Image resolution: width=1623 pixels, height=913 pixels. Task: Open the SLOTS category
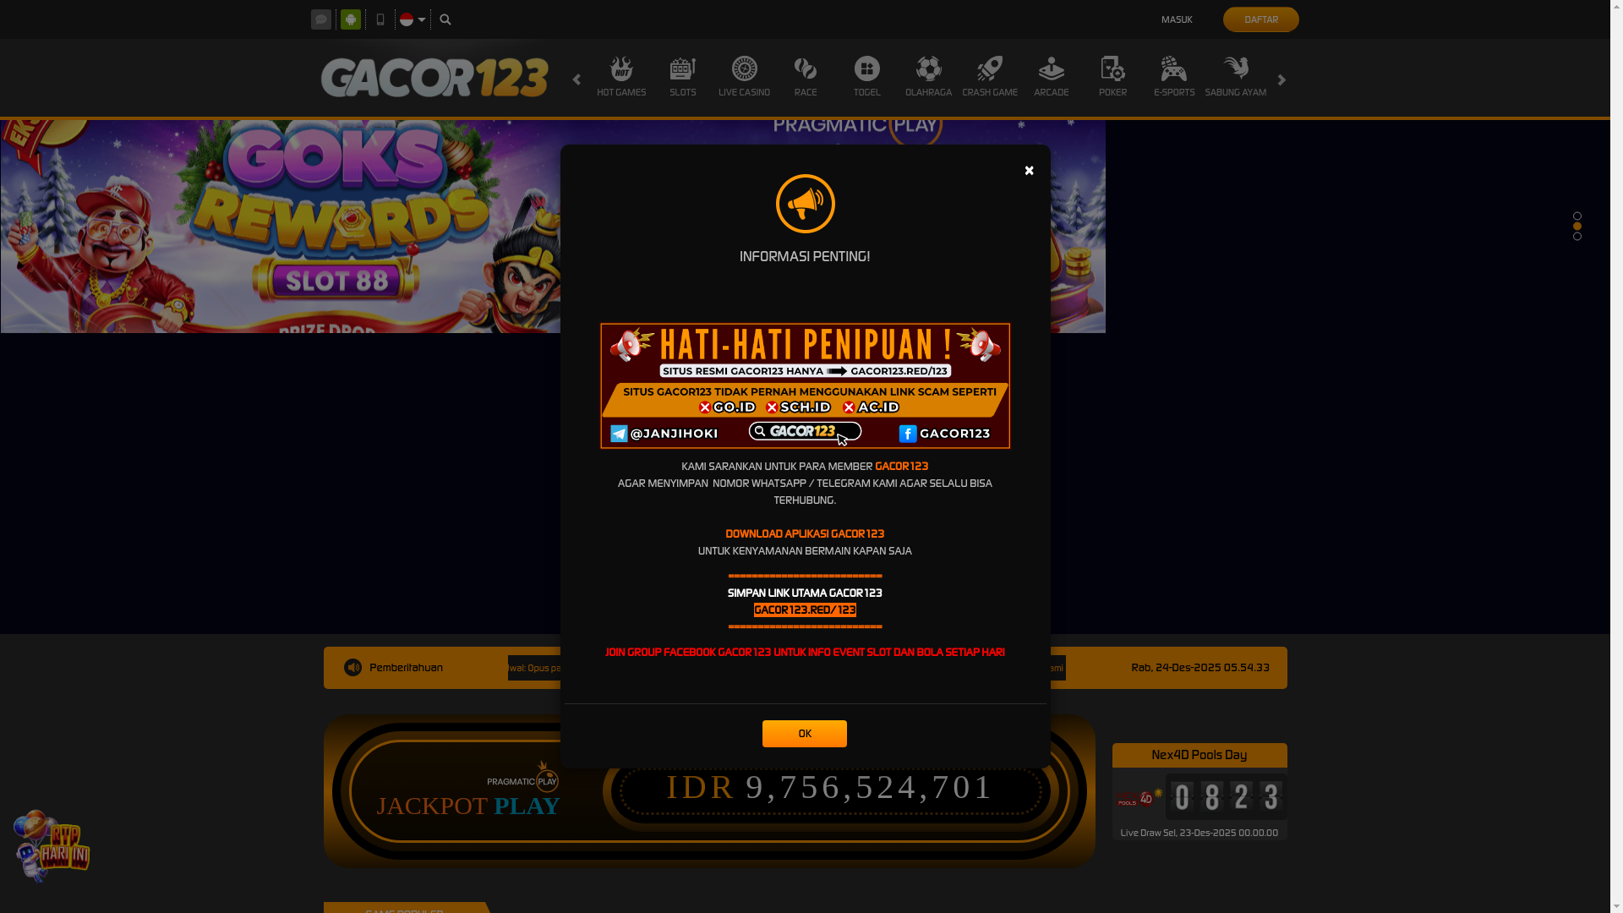click(x=683, y=77)
